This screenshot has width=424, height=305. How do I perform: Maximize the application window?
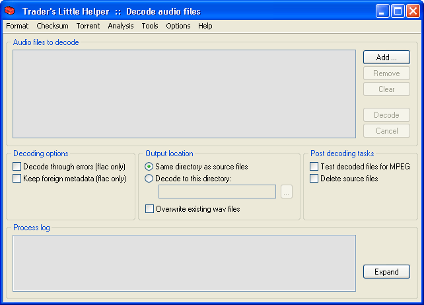click(398, 11)
